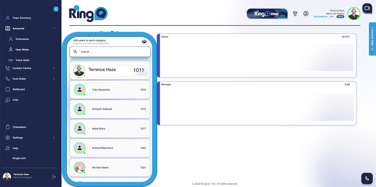The height and width of the screenshot is (187, 376).
Task: Visit the RingQ.com link
Action: [19, 158]
